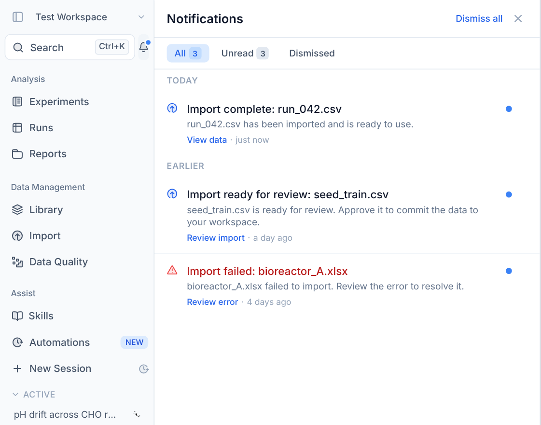The image size is (541, 425).
Task: Click the View data link
Action: [207, 140]
